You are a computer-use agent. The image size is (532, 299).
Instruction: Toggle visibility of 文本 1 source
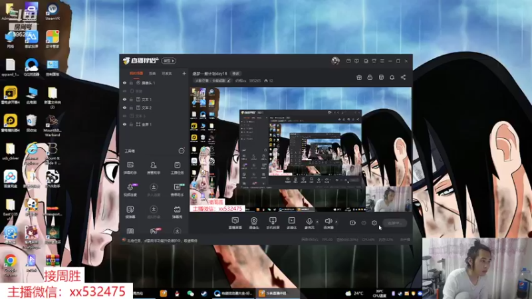point(124,99)
